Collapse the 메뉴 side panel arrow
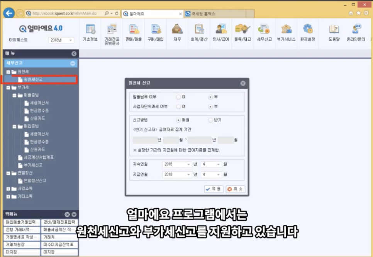Image resolution: width=373 pixels, height=257 pixels. point(74,54)
